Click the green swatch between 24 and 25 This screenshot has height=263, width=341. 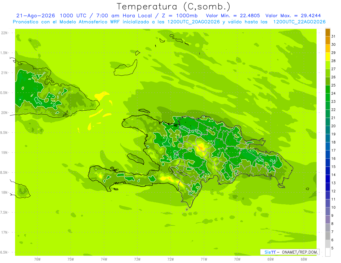[x=328, y=89]
